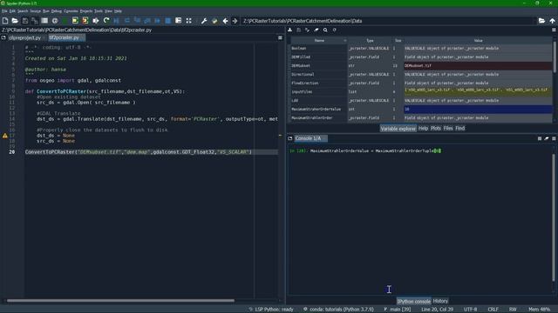Go back to the previous cursor position
The image size is (558, 313).
pos(225,21)
